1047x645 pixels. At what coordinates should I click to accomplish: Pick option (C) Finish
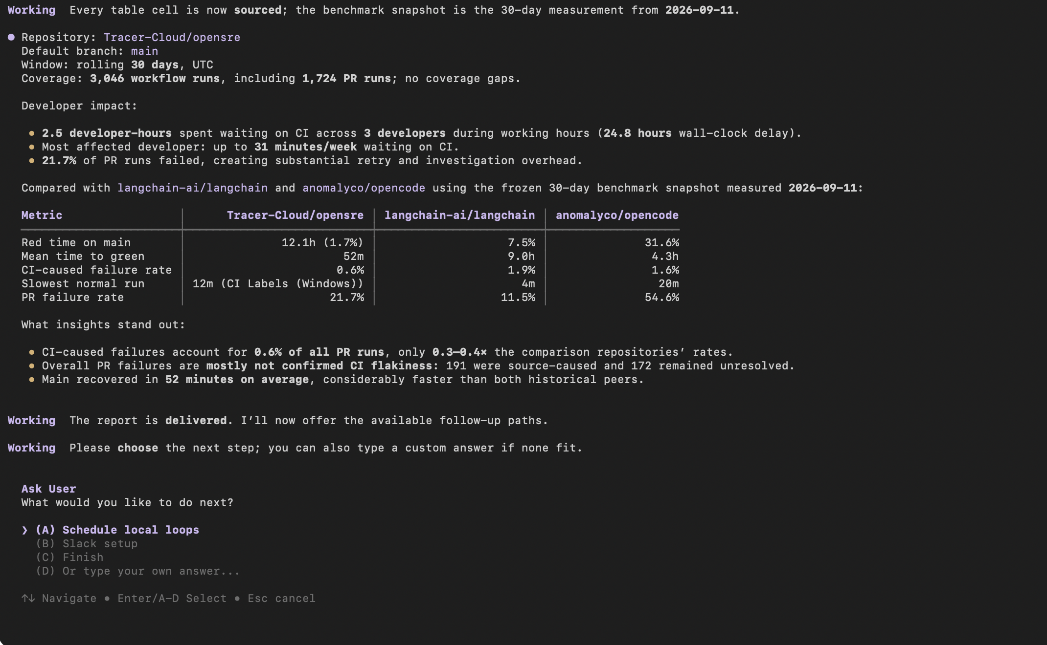pyautogui.click(x=69, y=558)
